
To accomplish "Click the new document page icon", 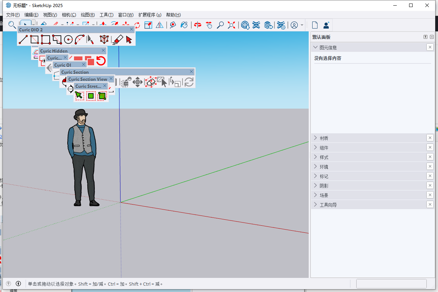I will (315, 25).
